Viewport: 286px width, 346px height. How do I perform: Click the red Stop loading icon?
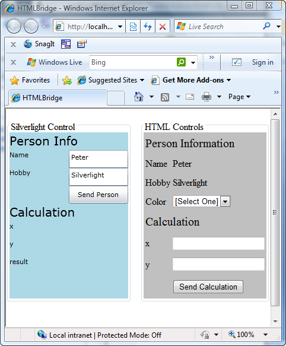[163, 27]
